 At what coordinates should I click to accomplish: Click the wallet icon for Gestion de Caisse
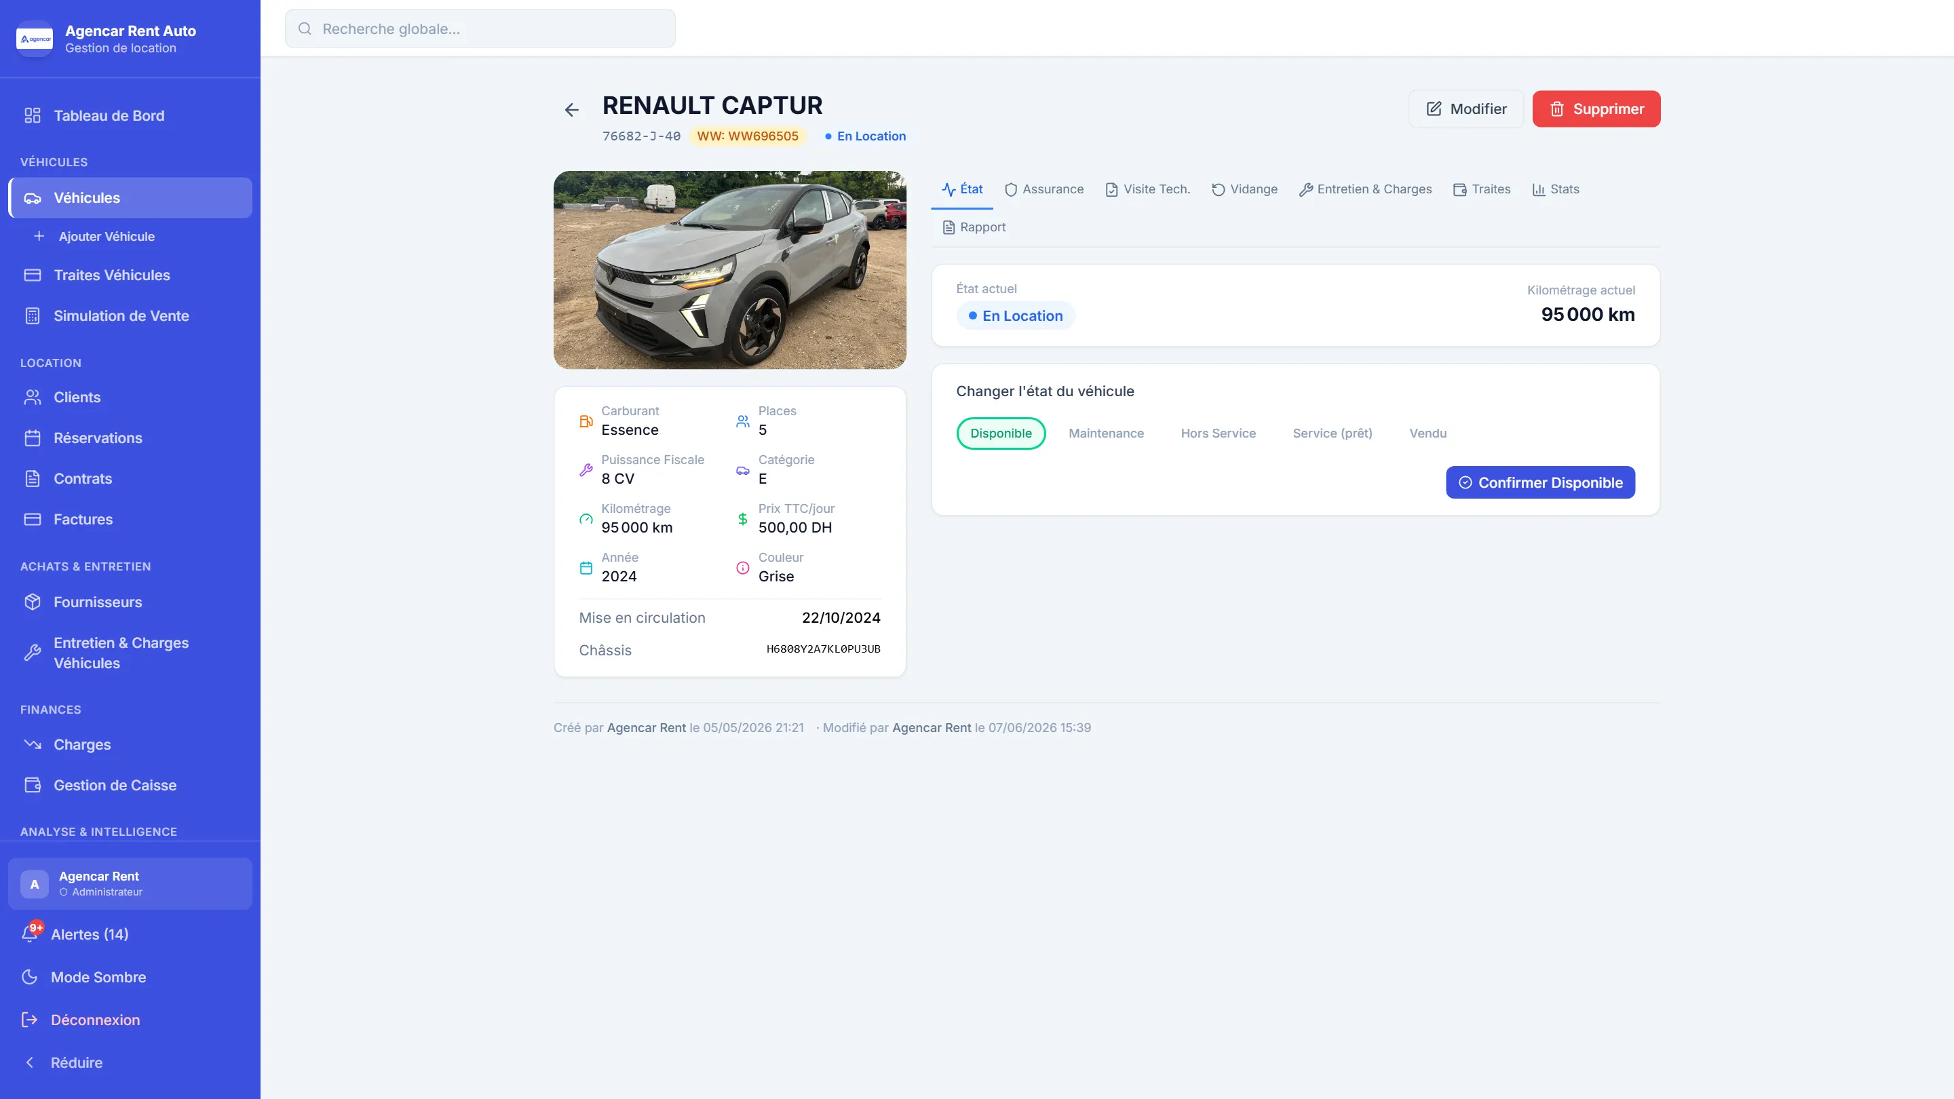point(32,786)
